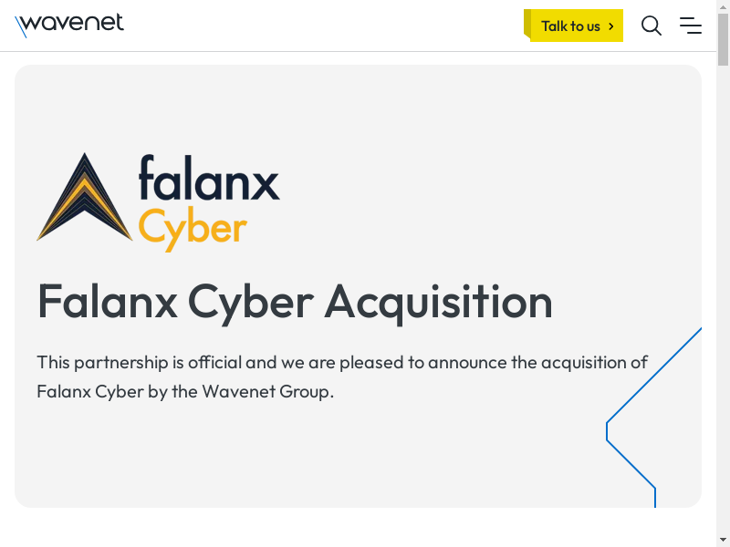
Task: Click the acquisition announcement paragraph text
Action: (x=342, y=363)
